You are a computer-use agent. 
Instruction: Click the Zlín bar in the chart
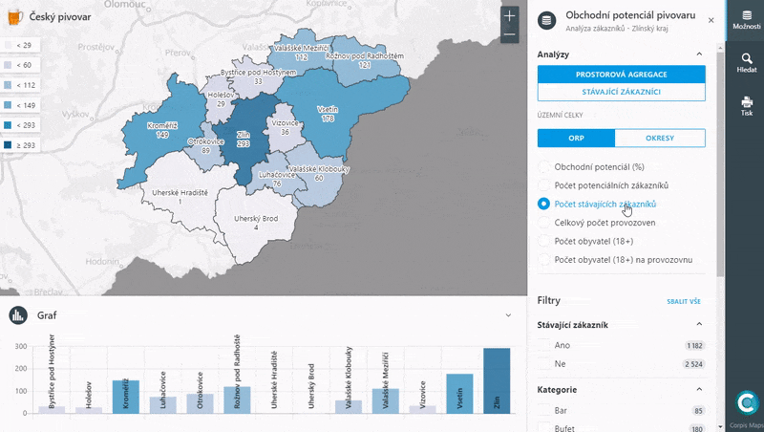(x=497, y=380)
